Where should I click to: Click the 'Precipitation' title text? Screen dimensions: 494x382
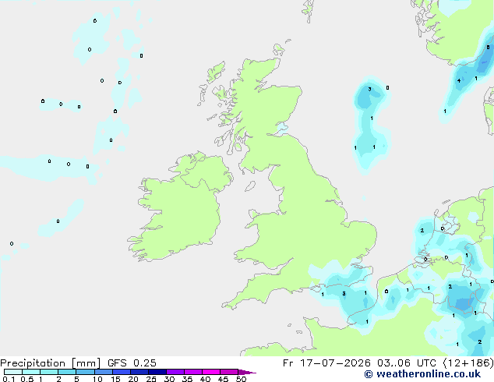33,363
